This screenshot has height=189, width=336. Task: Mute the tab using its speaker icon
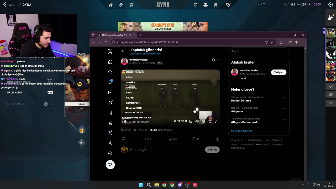130,35
